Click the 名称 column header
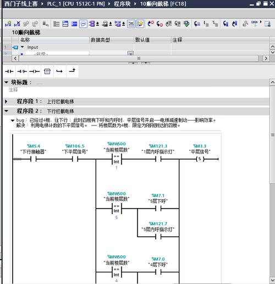275x284 pixels. [54, 40]
